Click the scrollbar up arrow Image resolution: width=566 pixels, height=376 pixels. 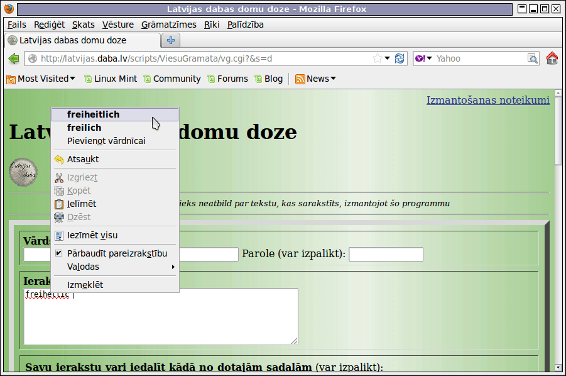(x=558, y=93)
